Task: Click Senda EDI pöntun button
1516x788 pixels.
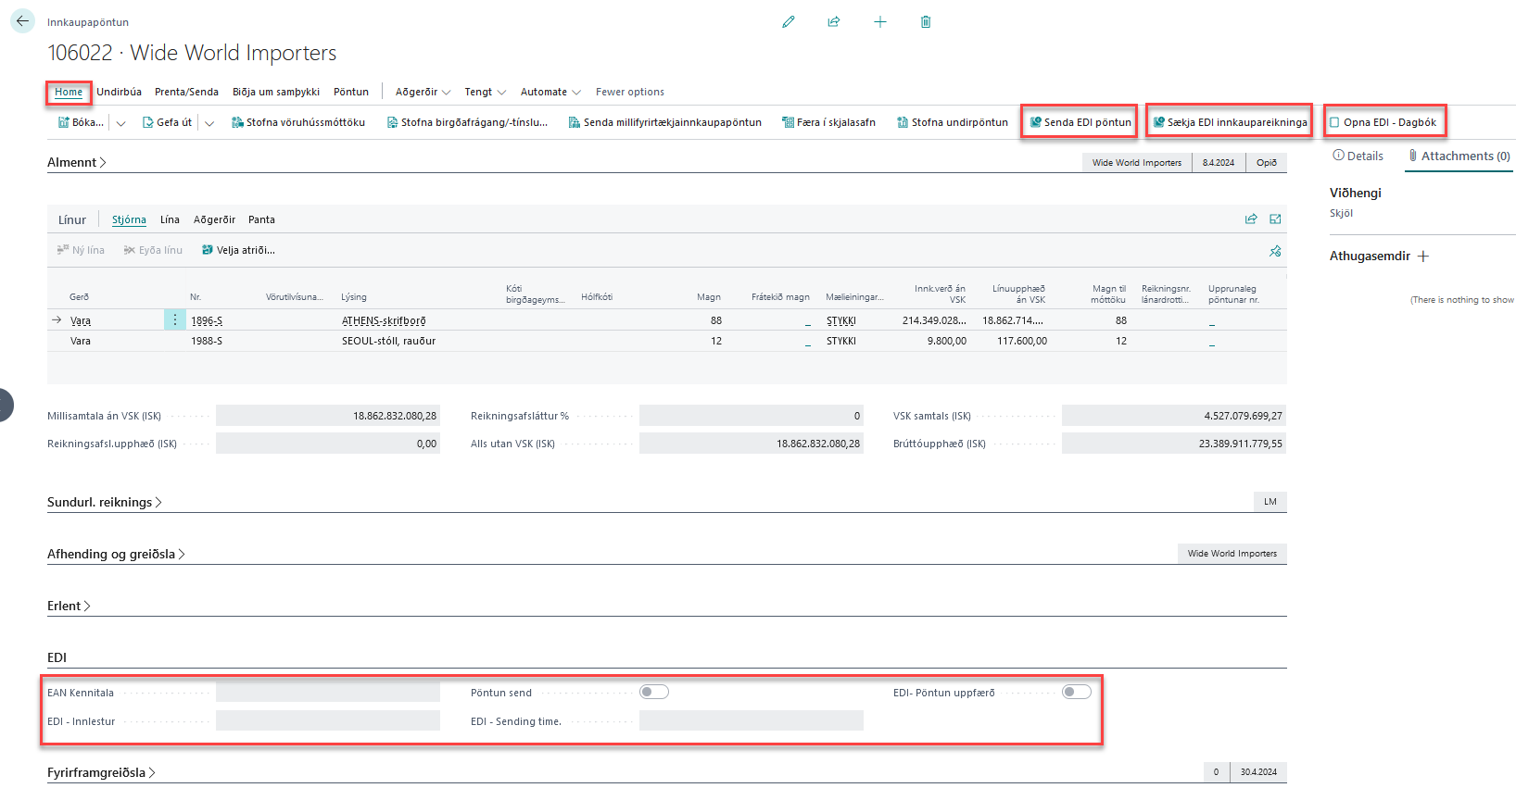Action: point(1080,122)
